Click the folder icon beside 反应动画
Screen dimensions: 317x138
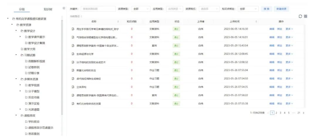click(26, 97)
